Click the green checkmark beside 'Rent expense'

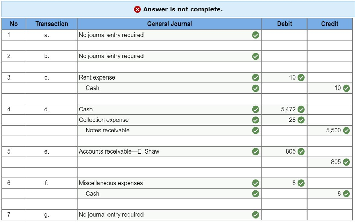click(255, 77)
